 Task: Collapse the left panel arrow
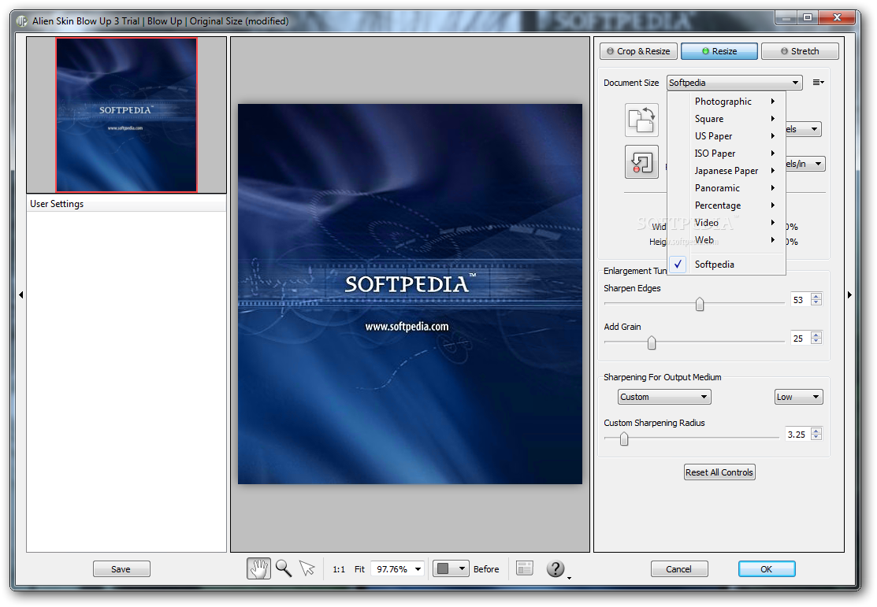(20, 294)
